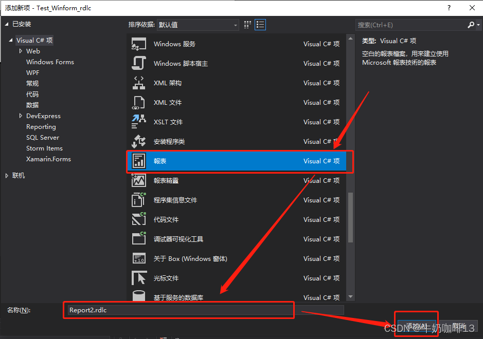
Task: Pick the XSLT 文件 template icon
Action: pyautogui.click(x=138, y=122)
